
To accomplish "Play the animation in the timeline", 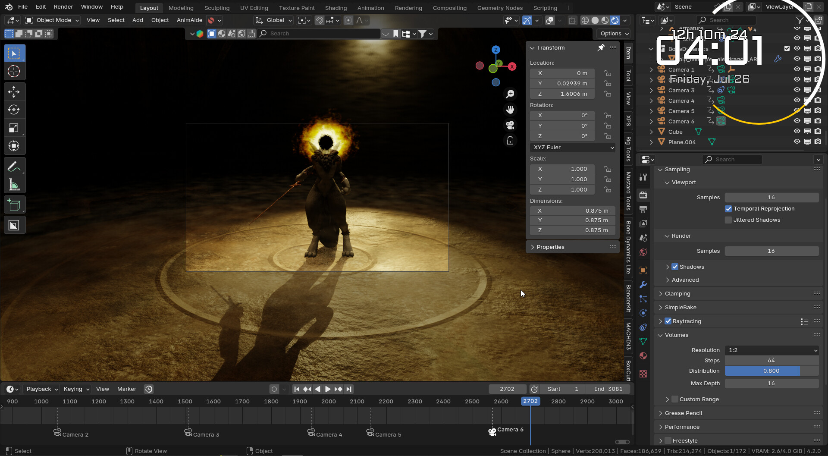I will [328, 389].
